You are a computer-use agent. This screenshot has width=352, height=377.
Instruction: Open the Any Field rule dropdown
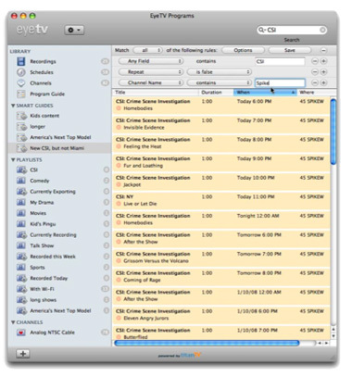point(151,61)
